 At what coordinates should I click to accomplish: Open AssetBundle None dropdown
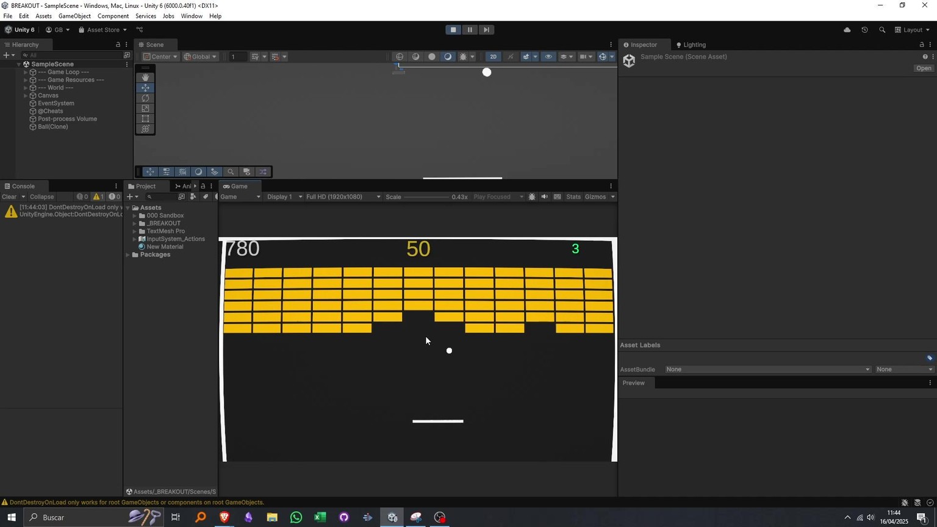[x=767, y=370]
